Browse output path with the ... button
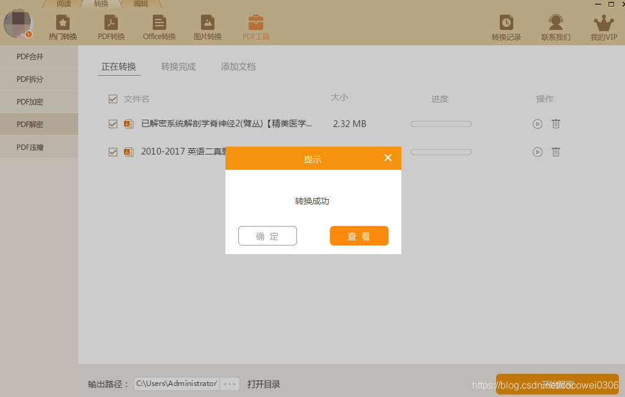Image resolution: width=625 pixels, height=397 pixels. (x=230, y=384)
